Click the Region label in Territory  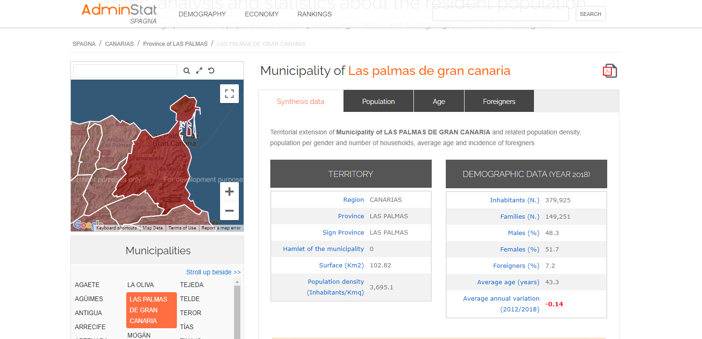353,199
